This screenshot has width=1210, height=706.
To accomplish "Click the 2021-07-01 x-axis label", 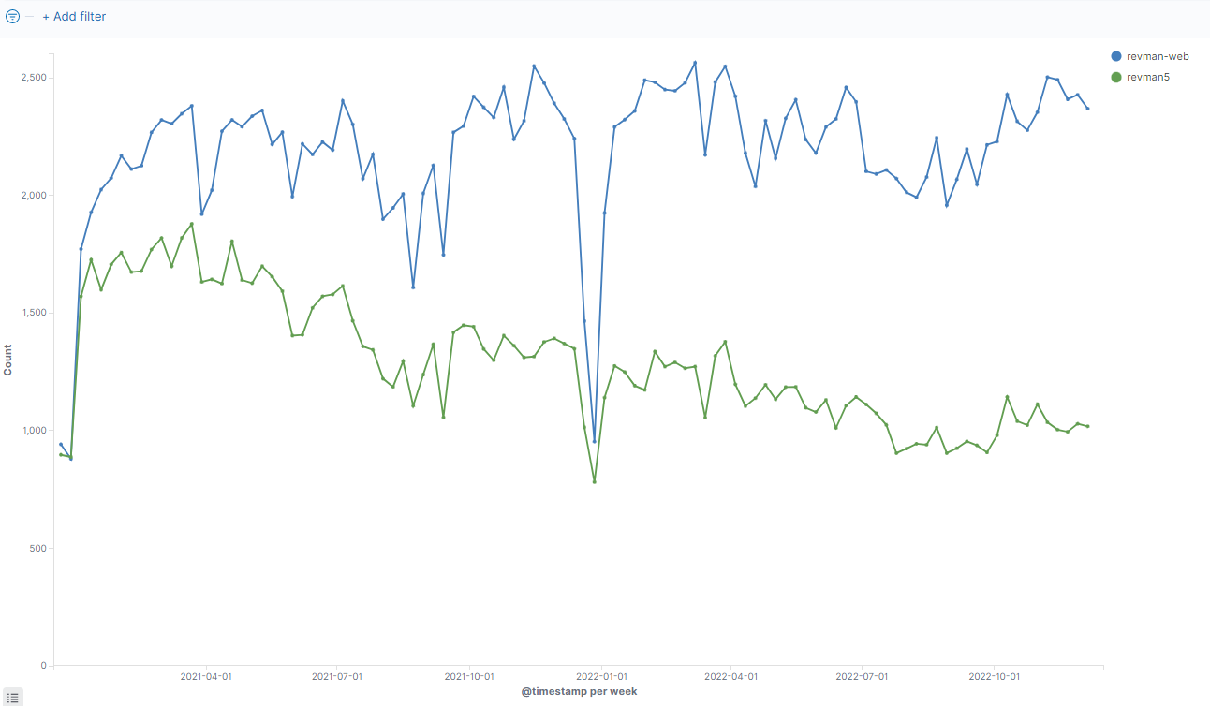I will tap(336, 676).
